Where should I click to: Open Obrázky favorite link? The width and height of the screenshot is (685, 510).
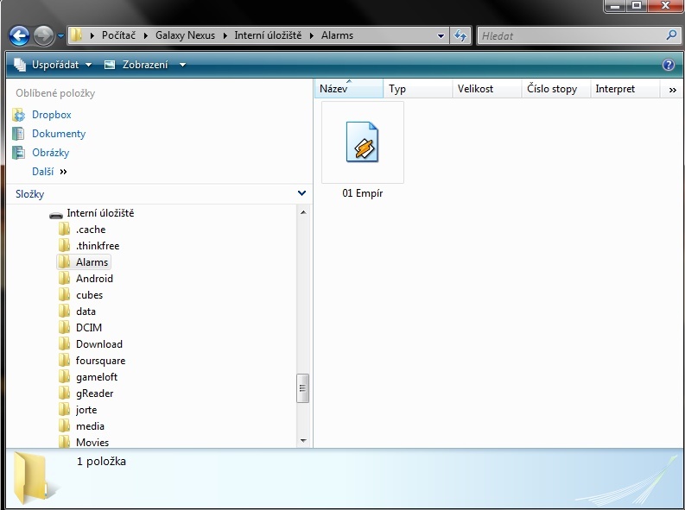tap(52, 153)
